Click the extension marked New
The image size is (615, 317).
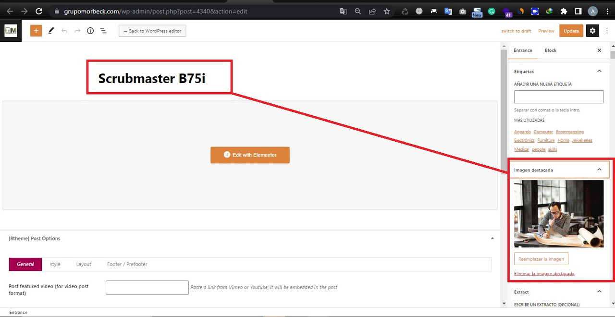click(477, 12)
